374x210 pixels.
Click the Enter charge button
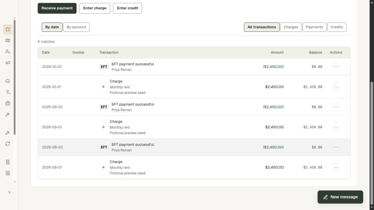click(95, 8)
